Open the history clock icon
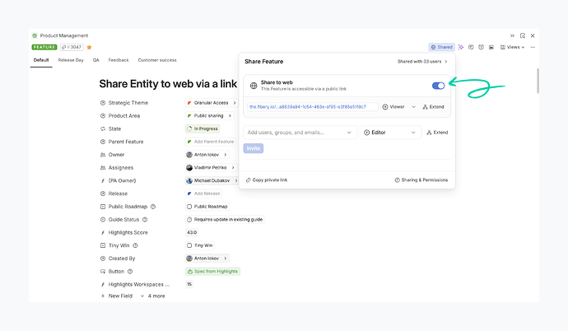Screen dimensions: 568x331 coord(481,47)
